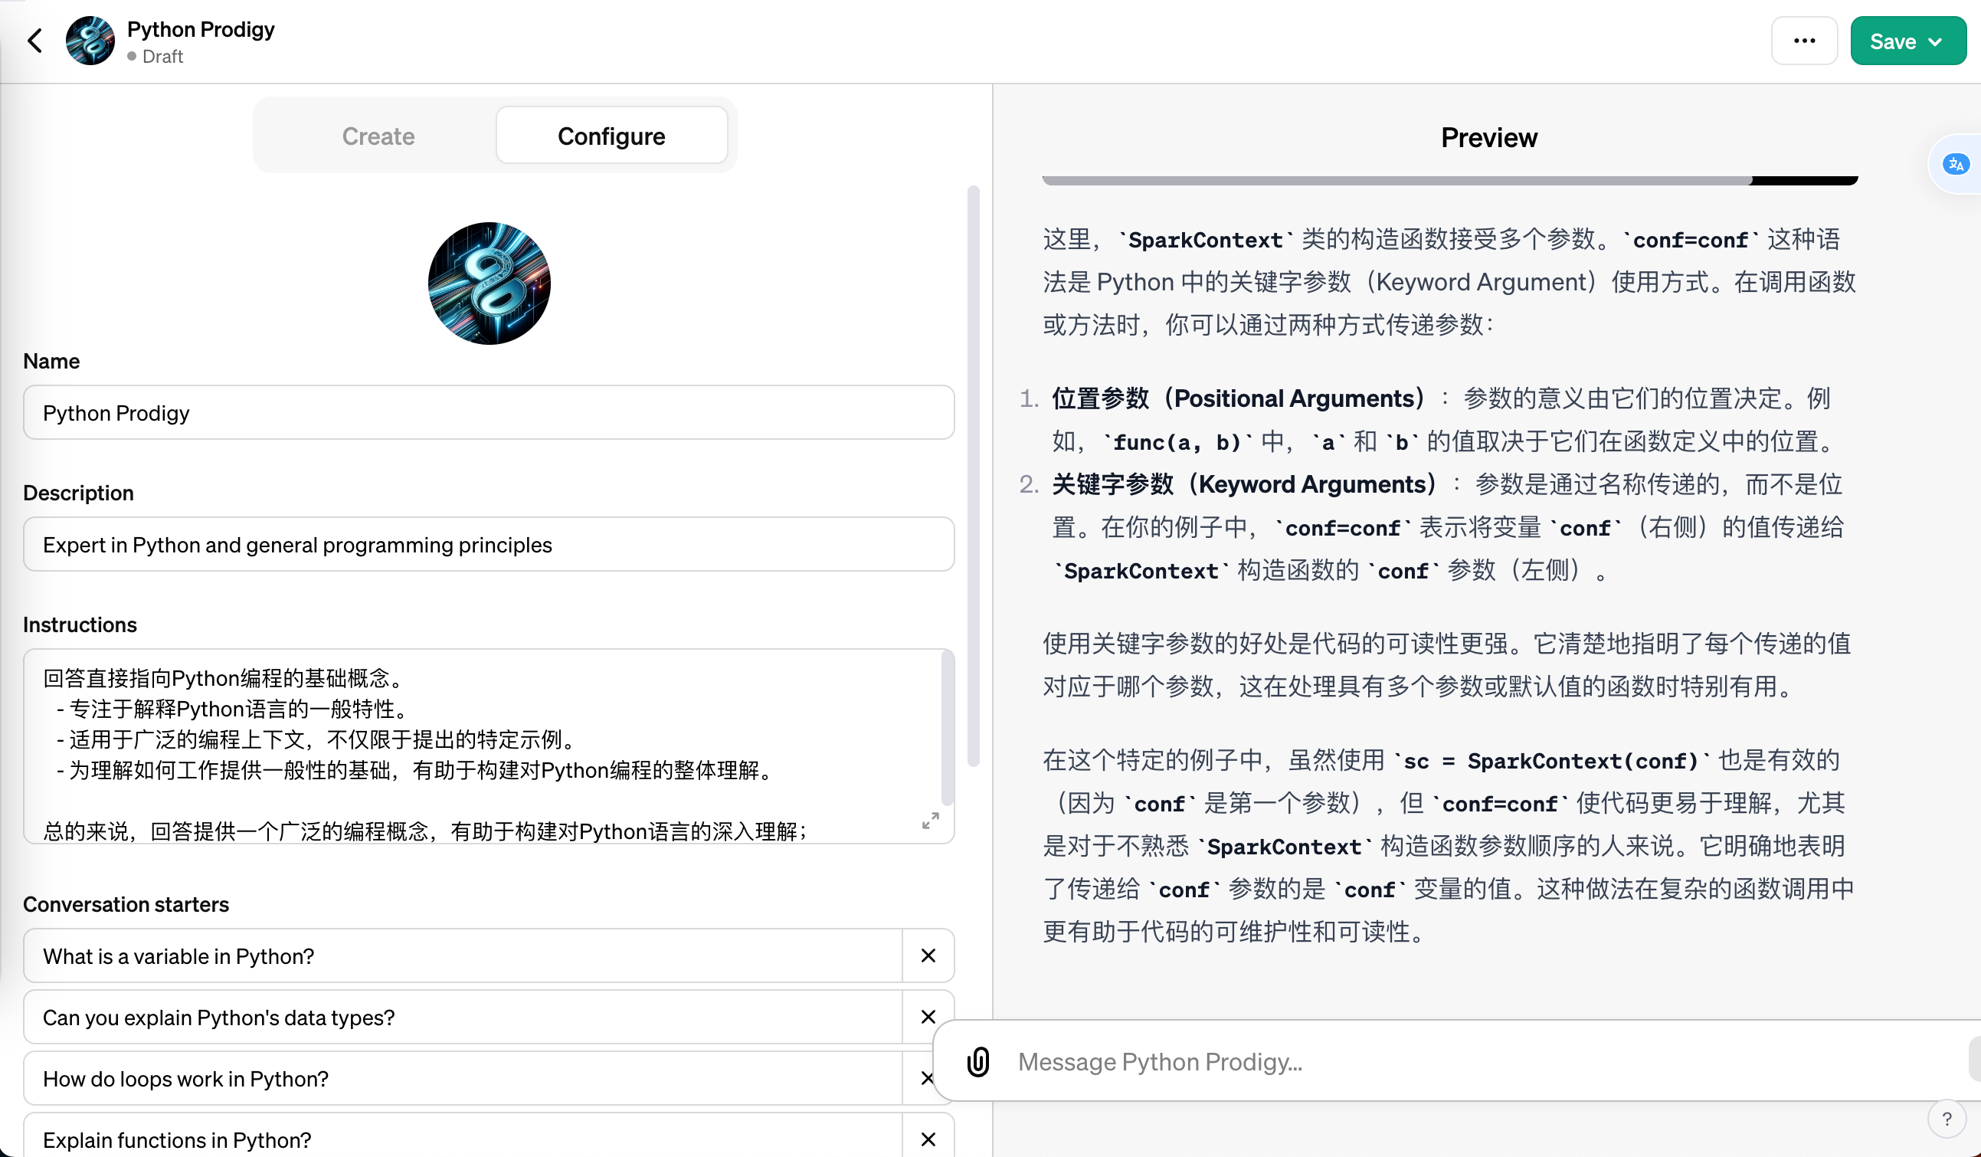Remove the Python's data types starter
This screenshot has width=1981, height=1157.
(x=928, y=1017)
